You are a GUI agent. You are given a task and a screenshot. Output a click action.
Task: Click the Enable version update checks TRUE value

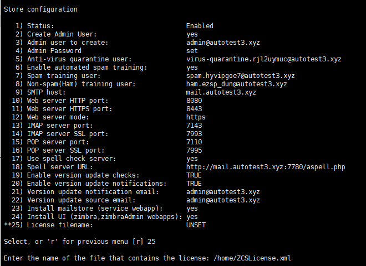(194, 175)
